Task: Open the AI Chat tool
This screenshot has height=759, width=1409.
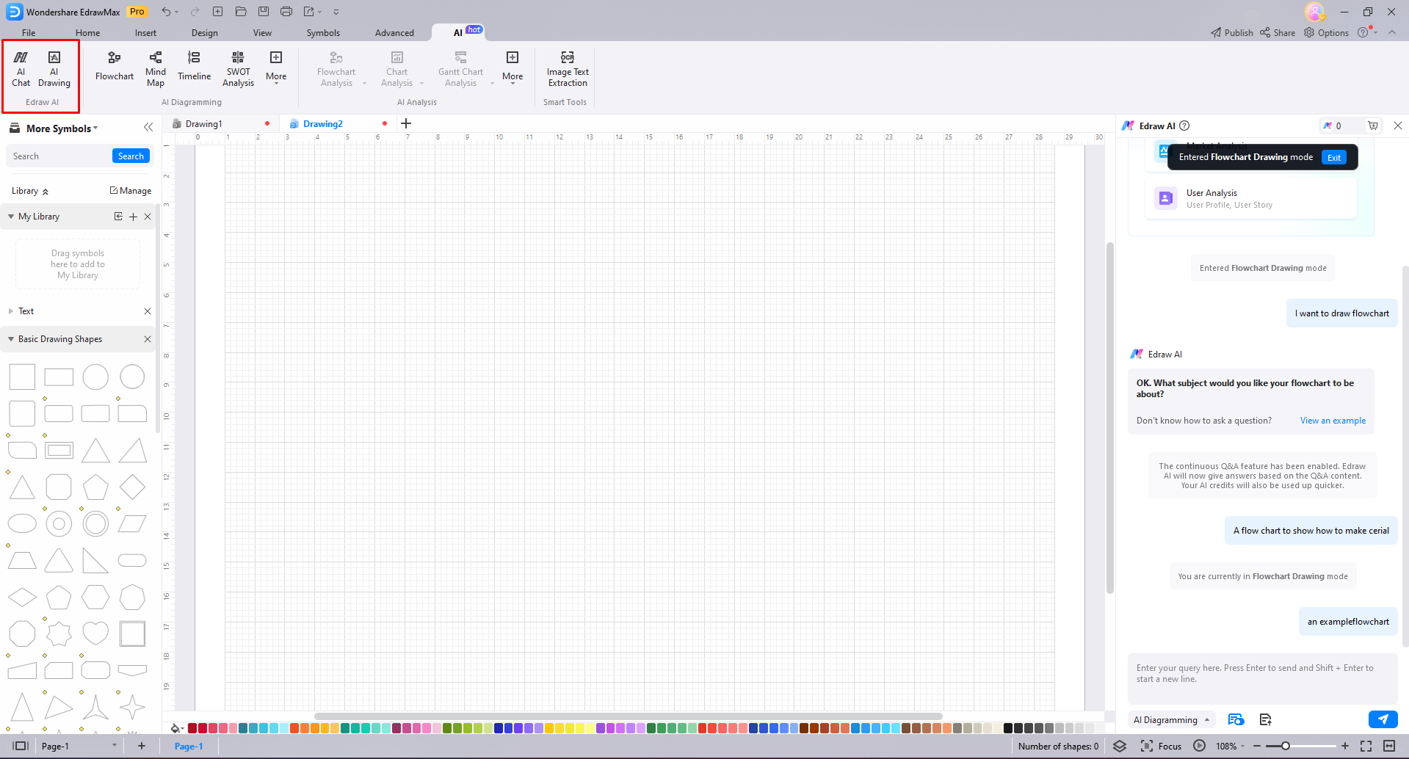Action: pyautogui.click(x=21, y=69)
